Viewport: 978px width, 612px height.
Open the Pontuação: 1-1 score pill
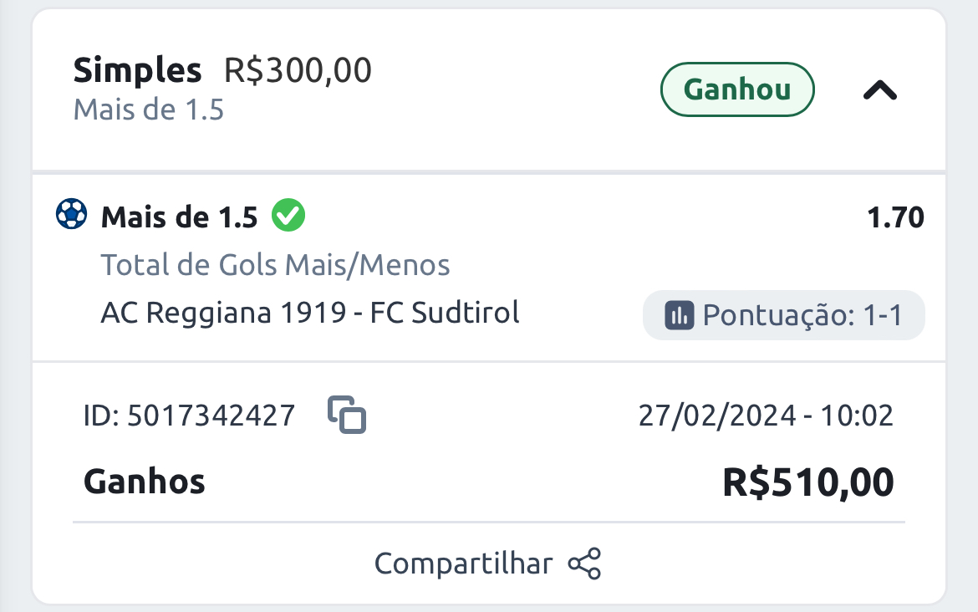[784, 315]
